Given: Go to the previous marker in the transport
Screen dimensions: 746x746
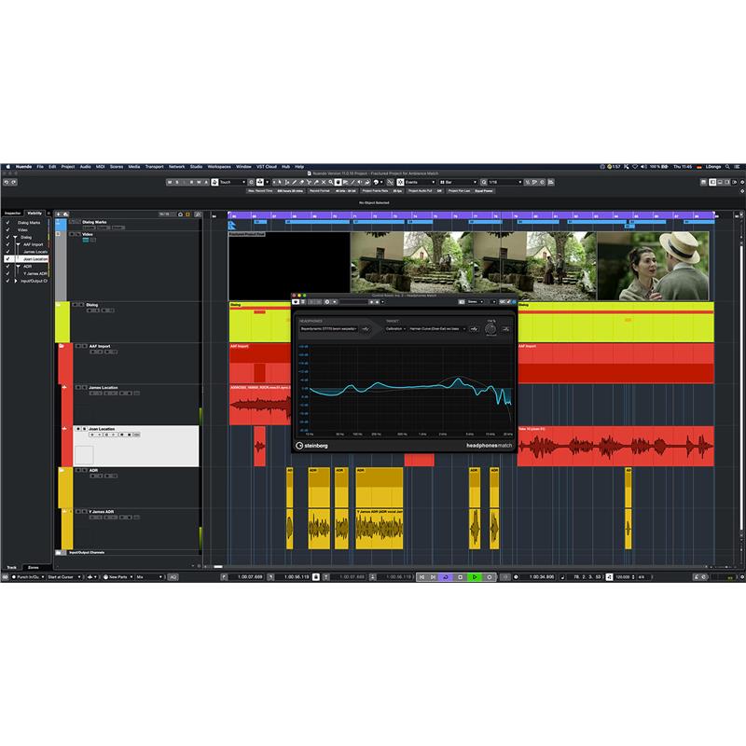Looking at the screenshot, I should click(x=421, y=577).
